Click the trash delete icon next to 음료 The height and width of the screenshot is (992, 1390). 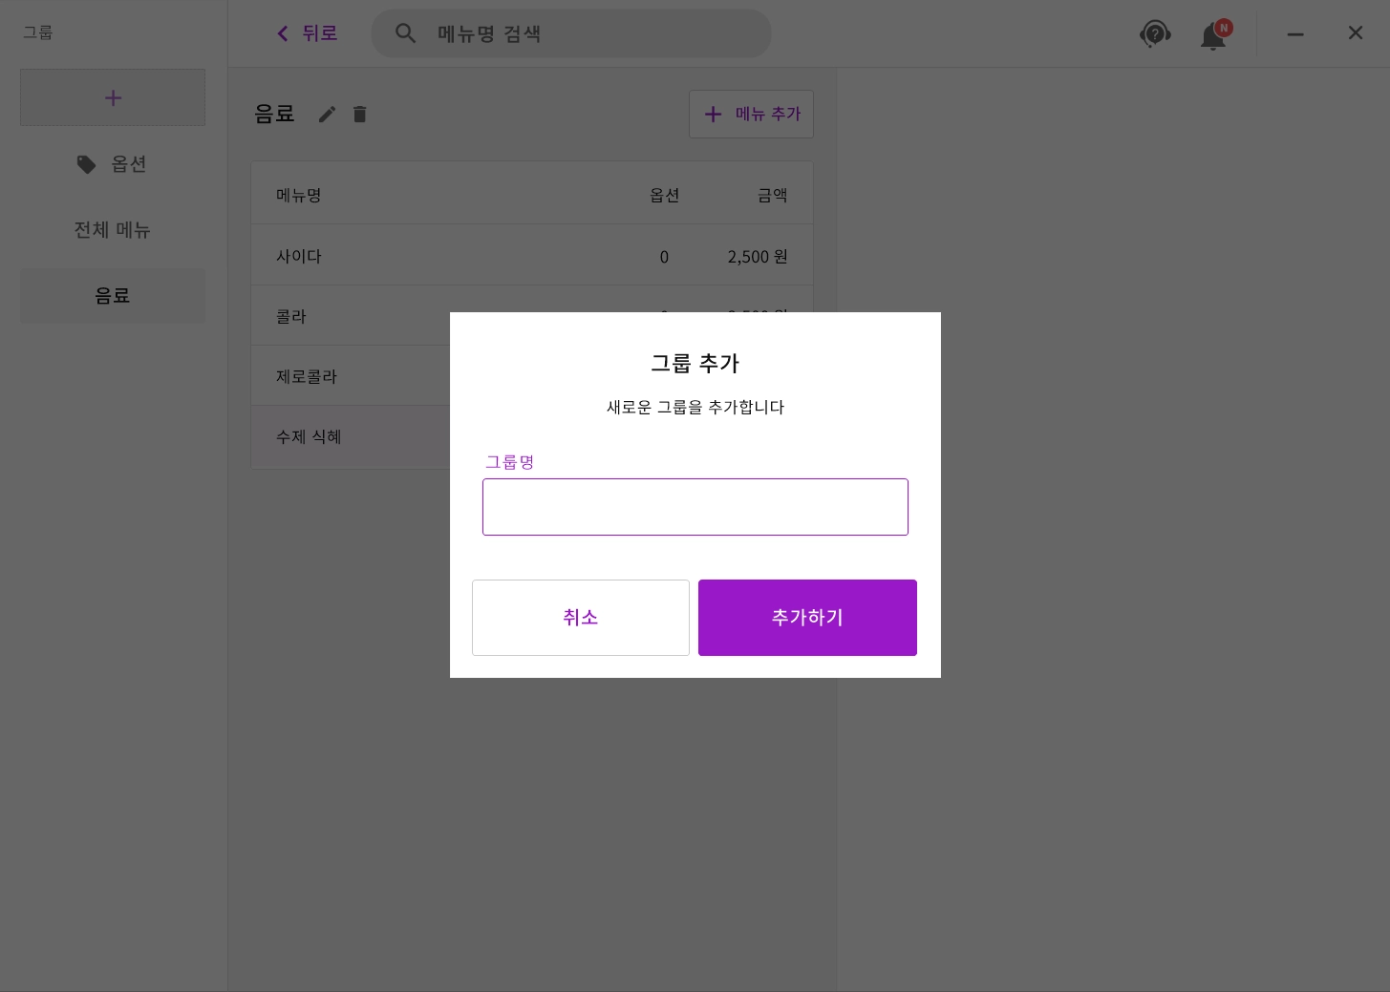359,115
